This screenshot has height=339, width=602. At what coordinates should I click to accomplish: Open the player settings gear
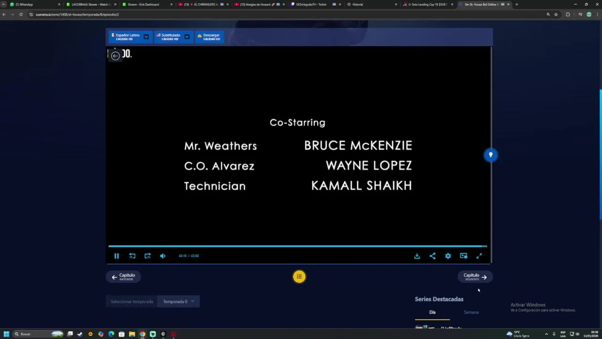[448, 256]
